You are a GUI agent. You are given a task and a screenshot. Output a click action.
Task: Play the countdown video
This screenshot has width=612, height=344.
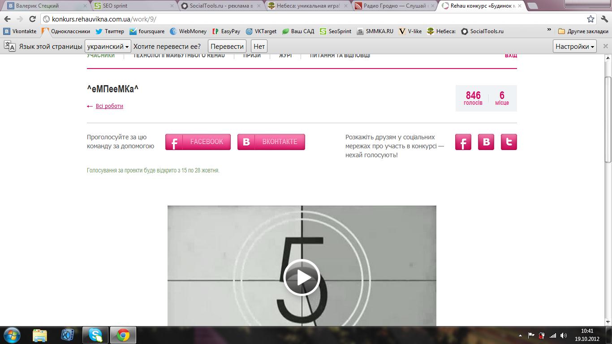pyautogui.click(x=302, y=277)
